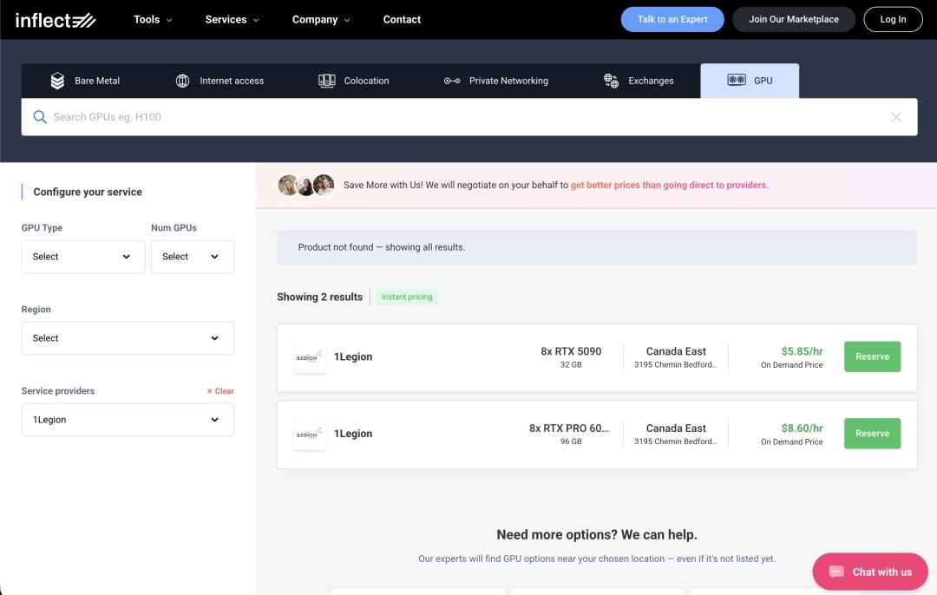Click the Colocation servers icon
937x595 pixels.
point(326,81)
